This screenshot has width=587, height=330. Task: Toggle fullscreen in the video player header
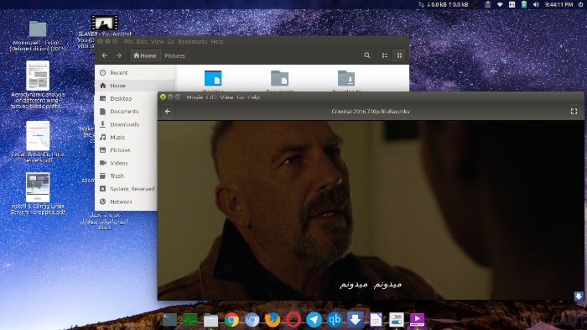point(574,111)
